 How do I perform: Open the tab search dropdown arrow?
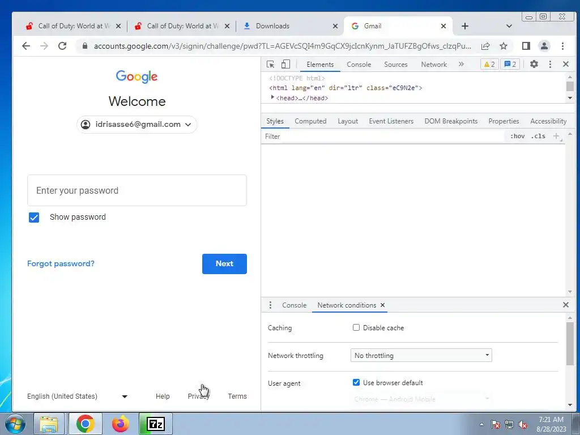[x=509, y=26]
